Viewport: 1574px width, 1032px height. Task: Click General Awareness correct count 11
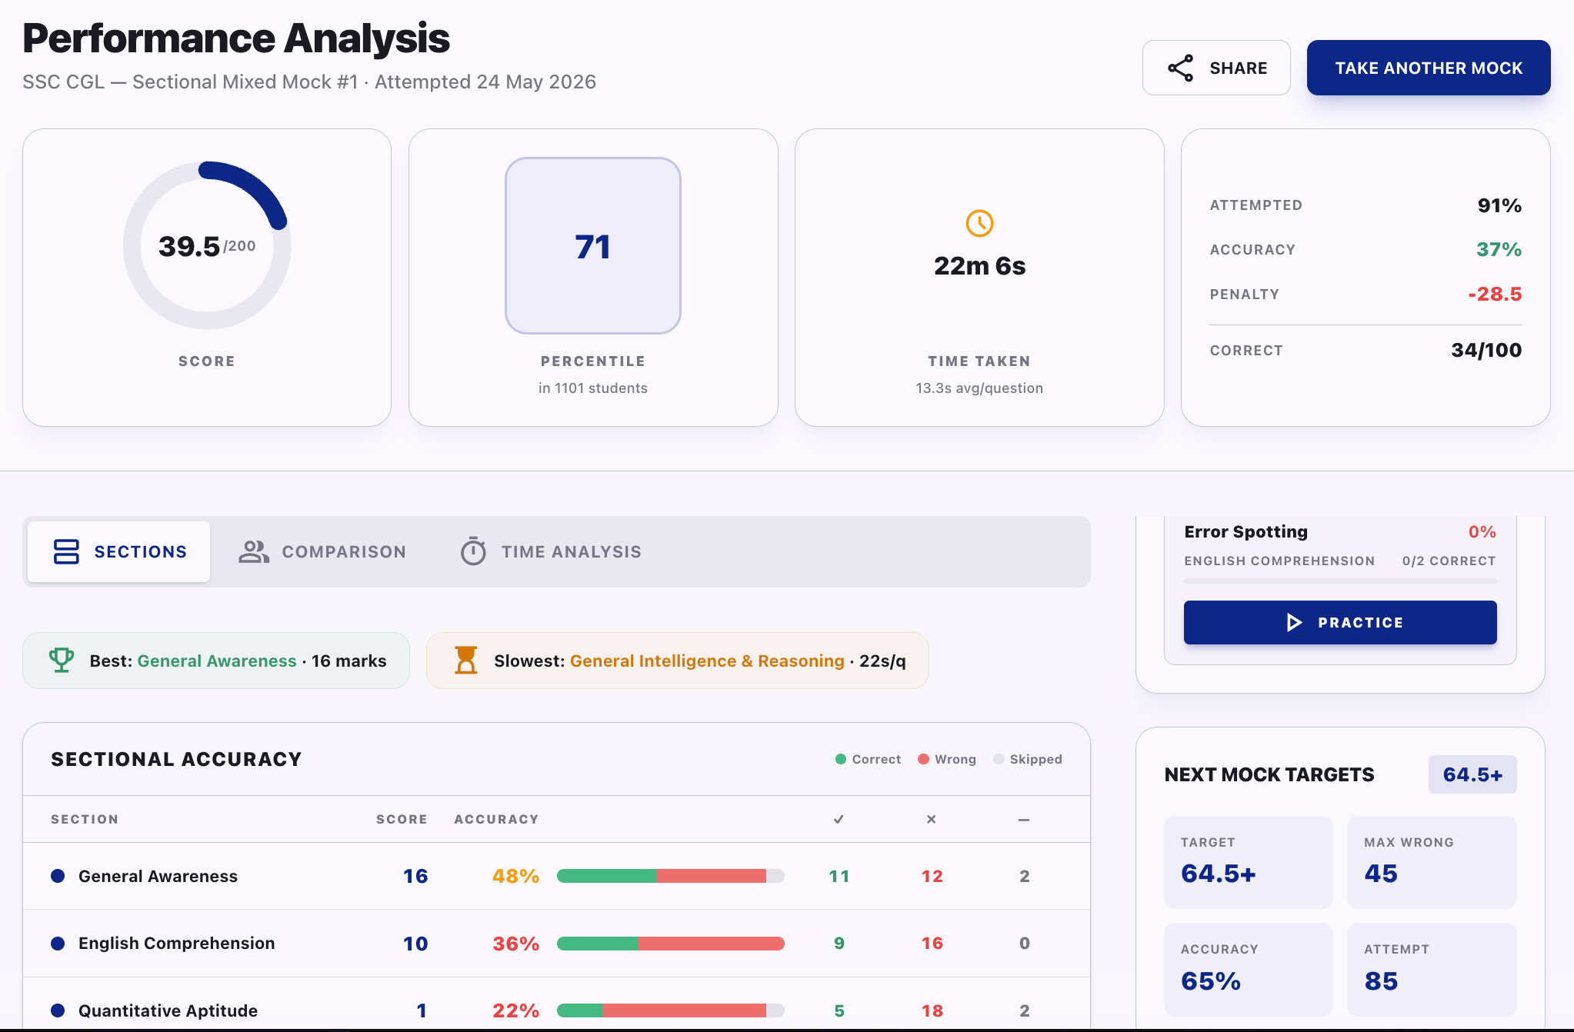(839, 876)
